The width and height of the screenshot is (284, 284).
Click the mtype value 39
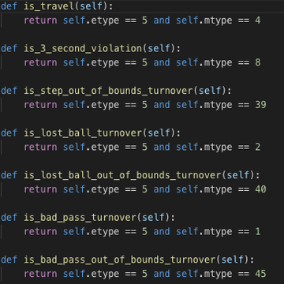tap(260, 105)
